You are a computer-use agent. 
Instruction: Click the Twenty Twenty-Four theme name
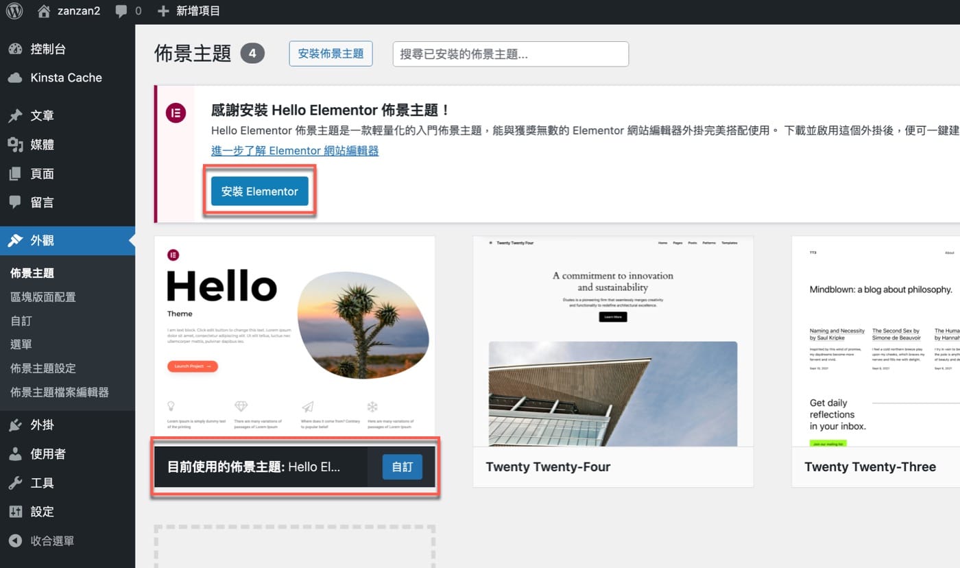[548, 467]
